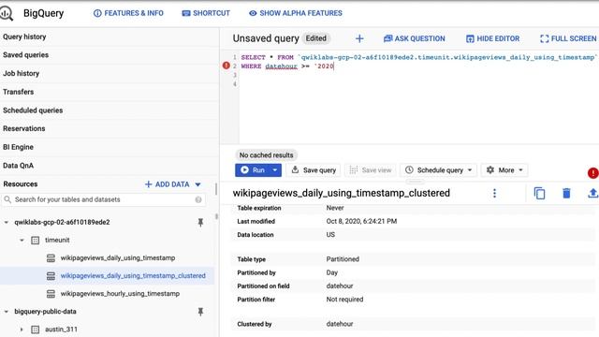Open Job history
This screenshot has height=337, width=599.
[21, 73]
